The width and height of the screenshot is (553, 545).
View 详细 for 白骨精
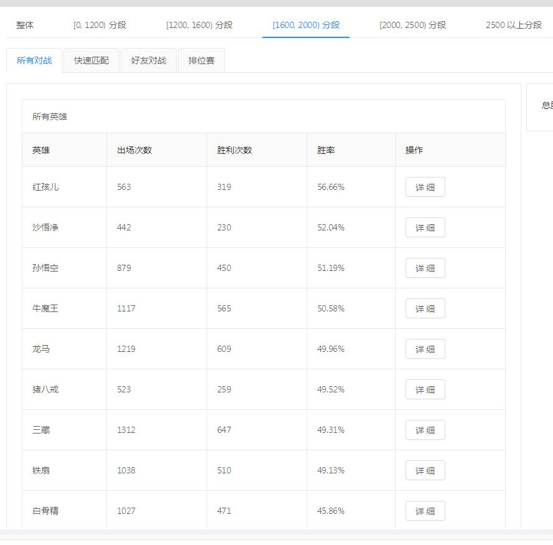(425, 511)
